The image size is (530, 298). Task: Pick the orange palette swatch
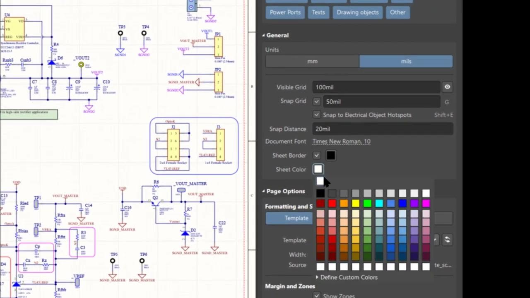[x=344, y=203]
